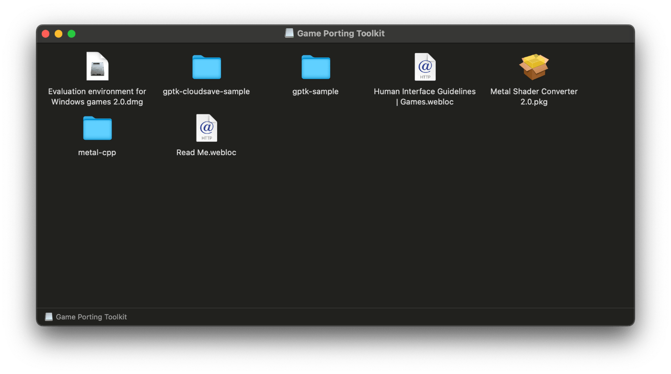Zoom the window with the green button
Image resolution: width=671 pixels, height=374 pixels.
71,34
